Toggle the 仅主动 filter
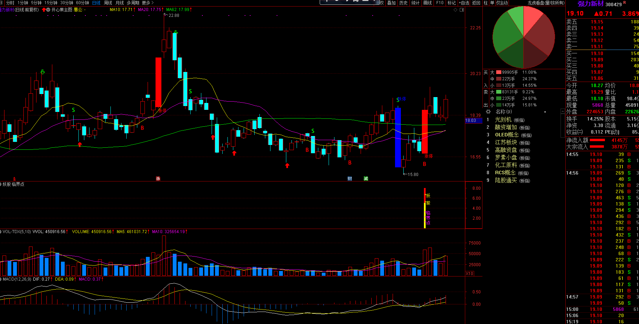The height and width of the screenshot is (324, 639). pos(502,3)
